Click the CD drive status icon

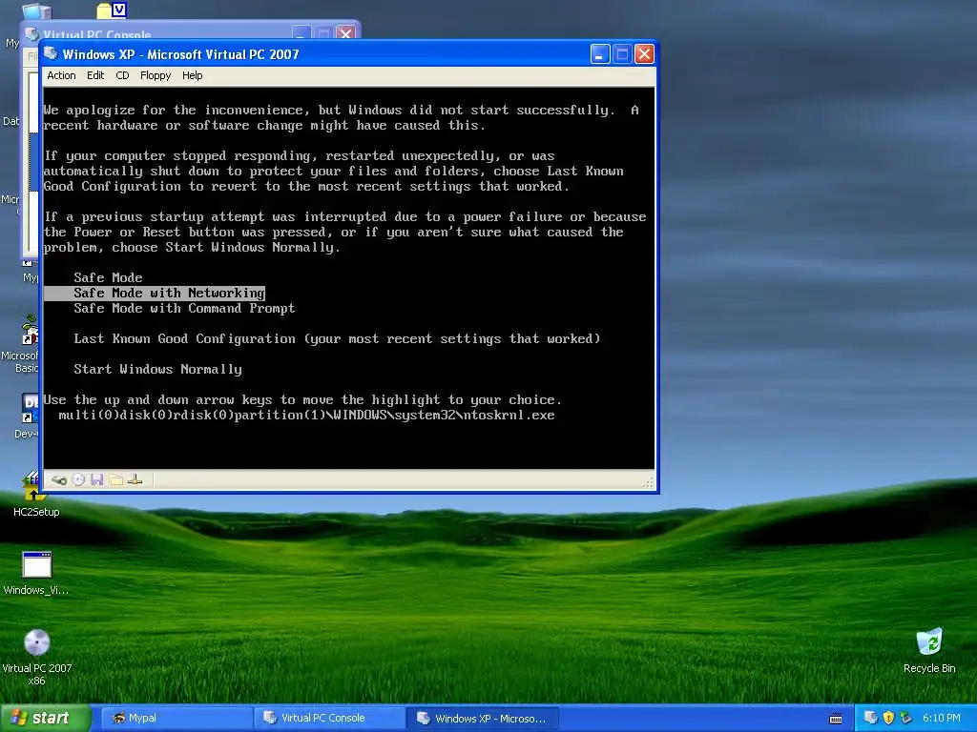[x=78, y=479]
